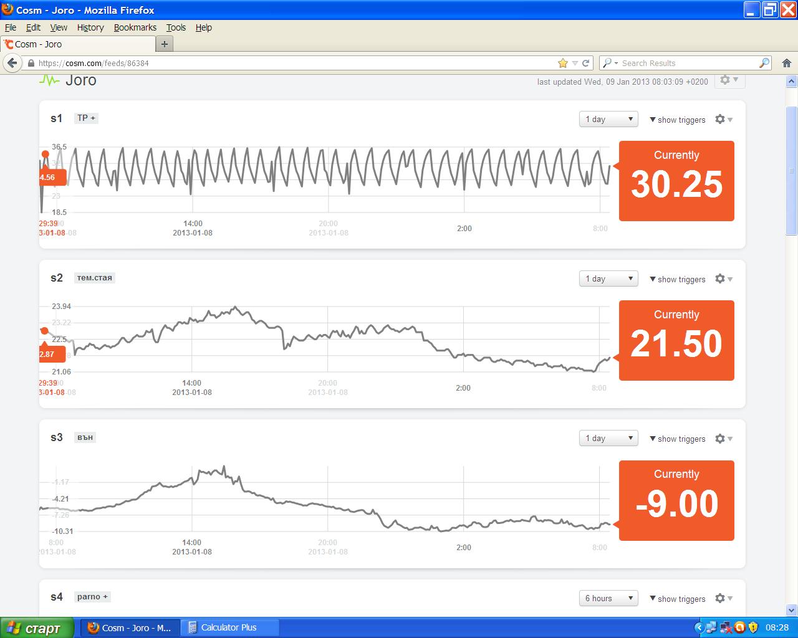The width and height of the screenshot is (798, 638).
Task: Open a new browser tab with plus button
Action: pyautogui.click(x=165, y=44)
